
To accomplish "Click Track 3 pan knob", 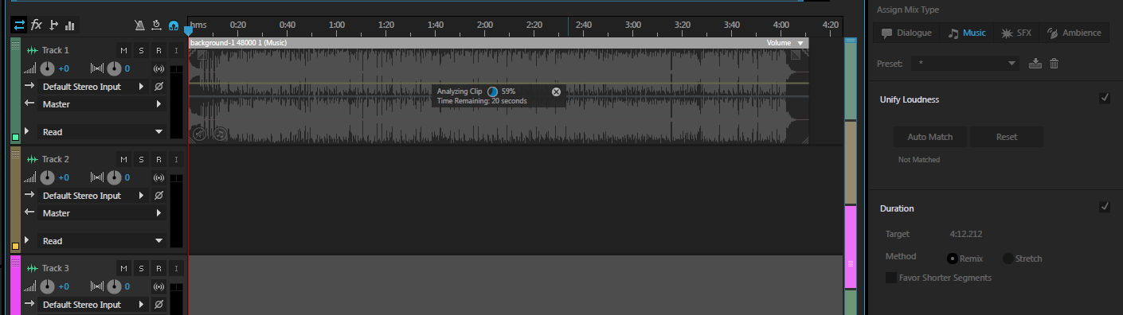I will tap(115, 286).
